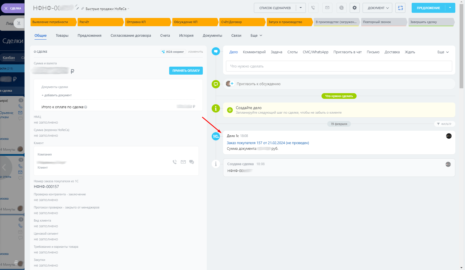Click the green info icon beside Создайте дело

(x=216, y=108)
